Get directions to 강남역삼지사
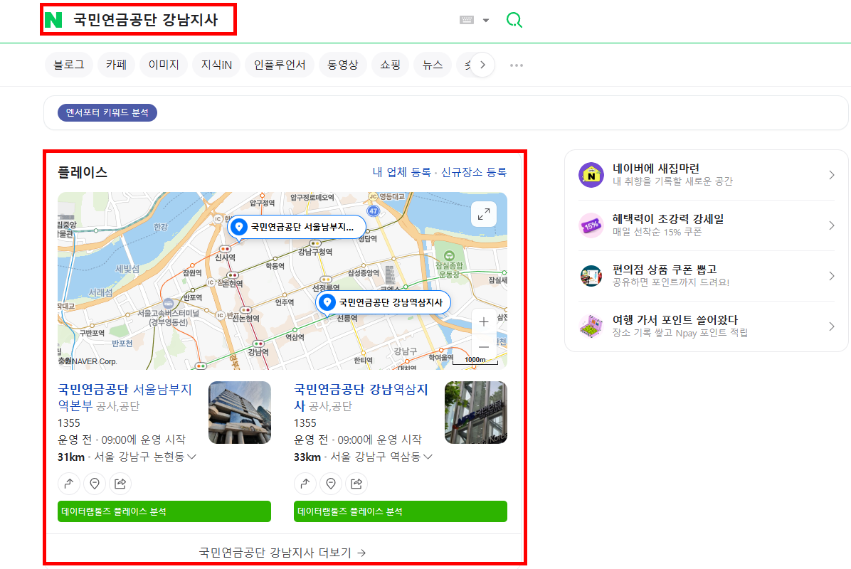Screen dimensions: 851x569 click(x=305, y=484)
